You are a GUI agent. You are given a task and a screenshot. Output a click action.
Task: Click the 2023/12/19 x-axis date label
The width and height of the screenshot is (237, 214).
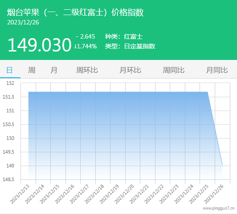coord(109,194)
